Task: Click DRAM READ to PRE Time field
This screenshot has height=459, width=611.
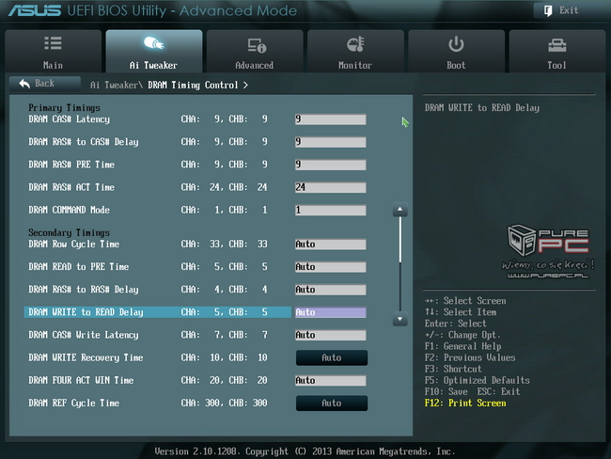Action: click(331, 267)
